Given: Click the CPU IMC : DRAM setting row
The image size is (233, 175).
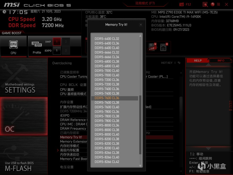Looking at the screenshot, I should [74, 124].
